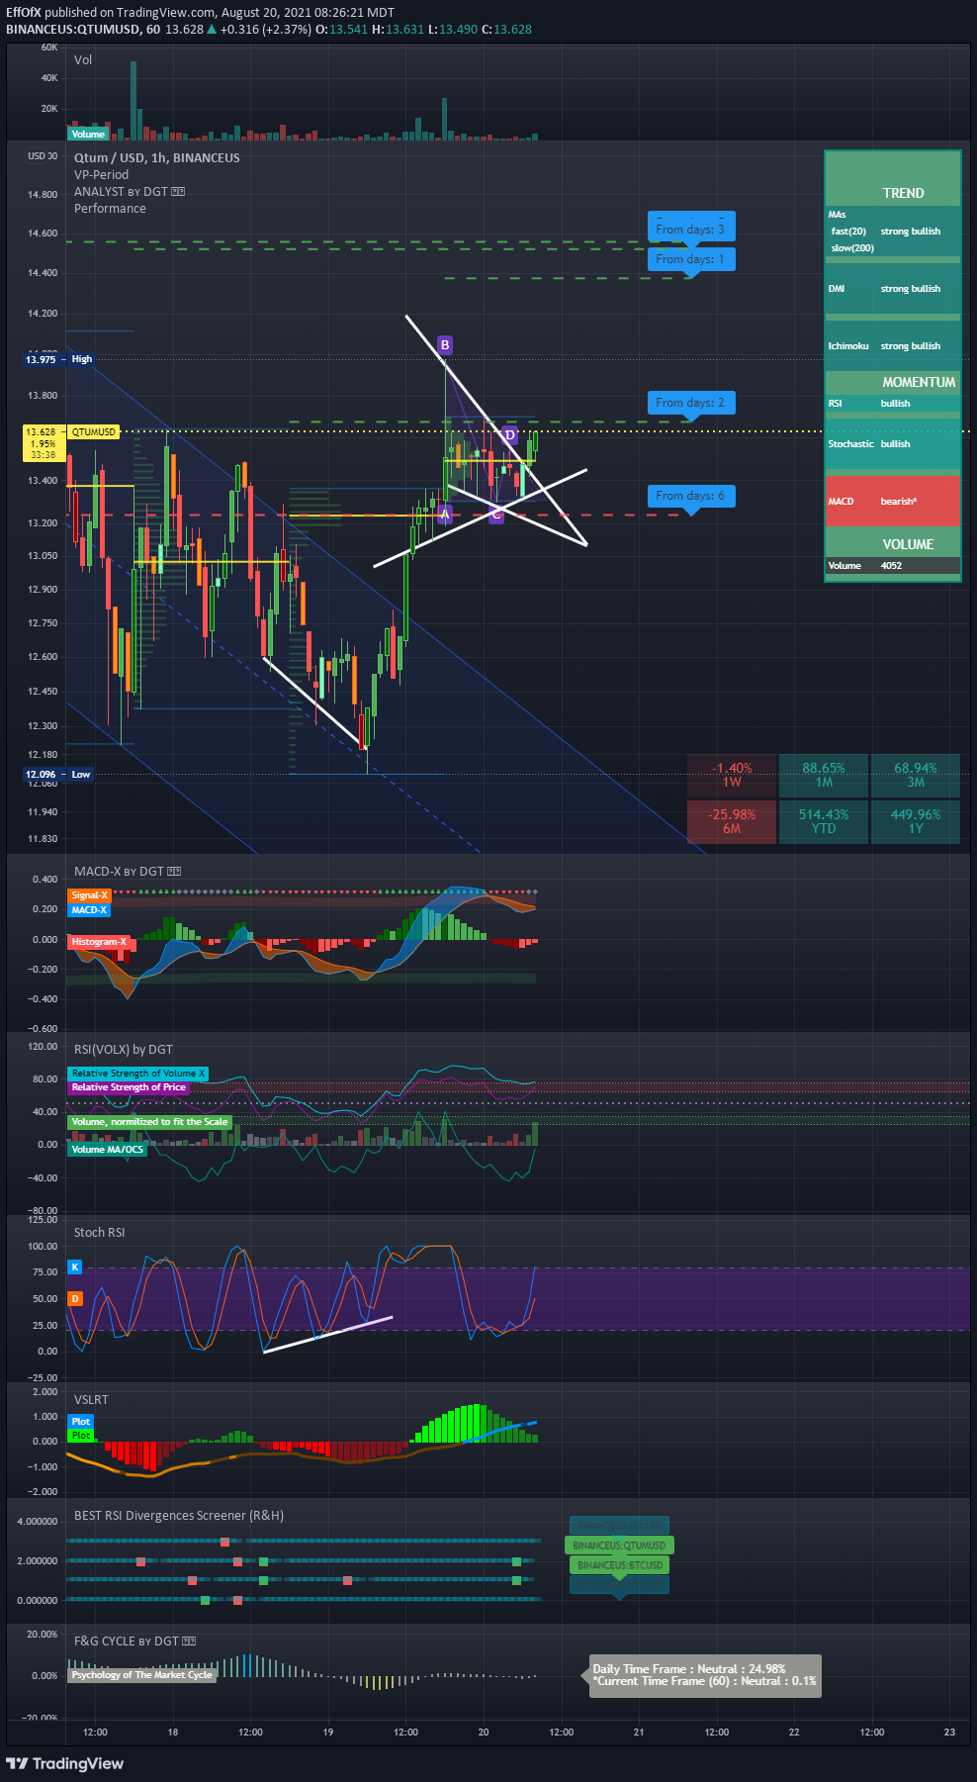Click the 12.096 Low price label
This screenshot has height=1782, width=977.
tap(59, 775)
